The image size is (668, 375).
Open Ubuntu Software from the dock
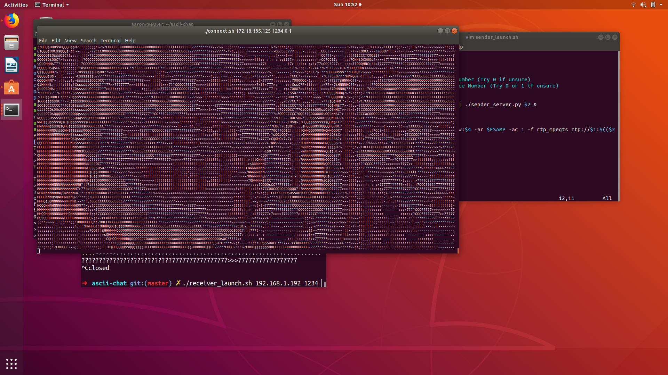pyautogui.click(x=11, y=87)
